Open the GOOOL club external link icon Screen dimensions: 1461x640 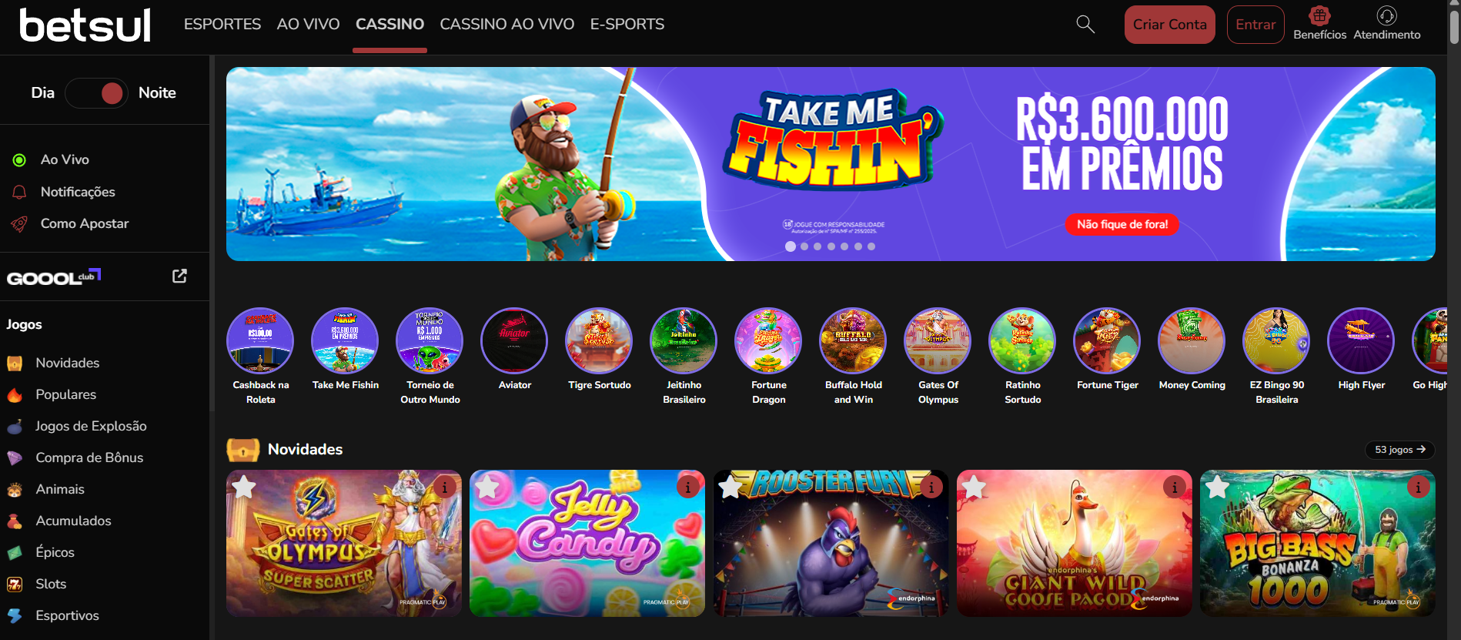click(179, 276)
